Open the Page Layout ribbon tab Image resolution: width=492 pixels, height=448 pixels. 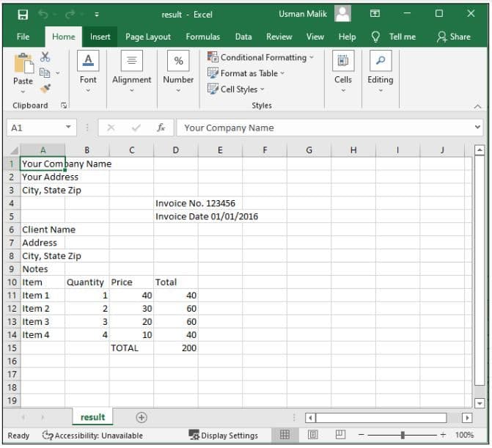click(x=147, y=37)
